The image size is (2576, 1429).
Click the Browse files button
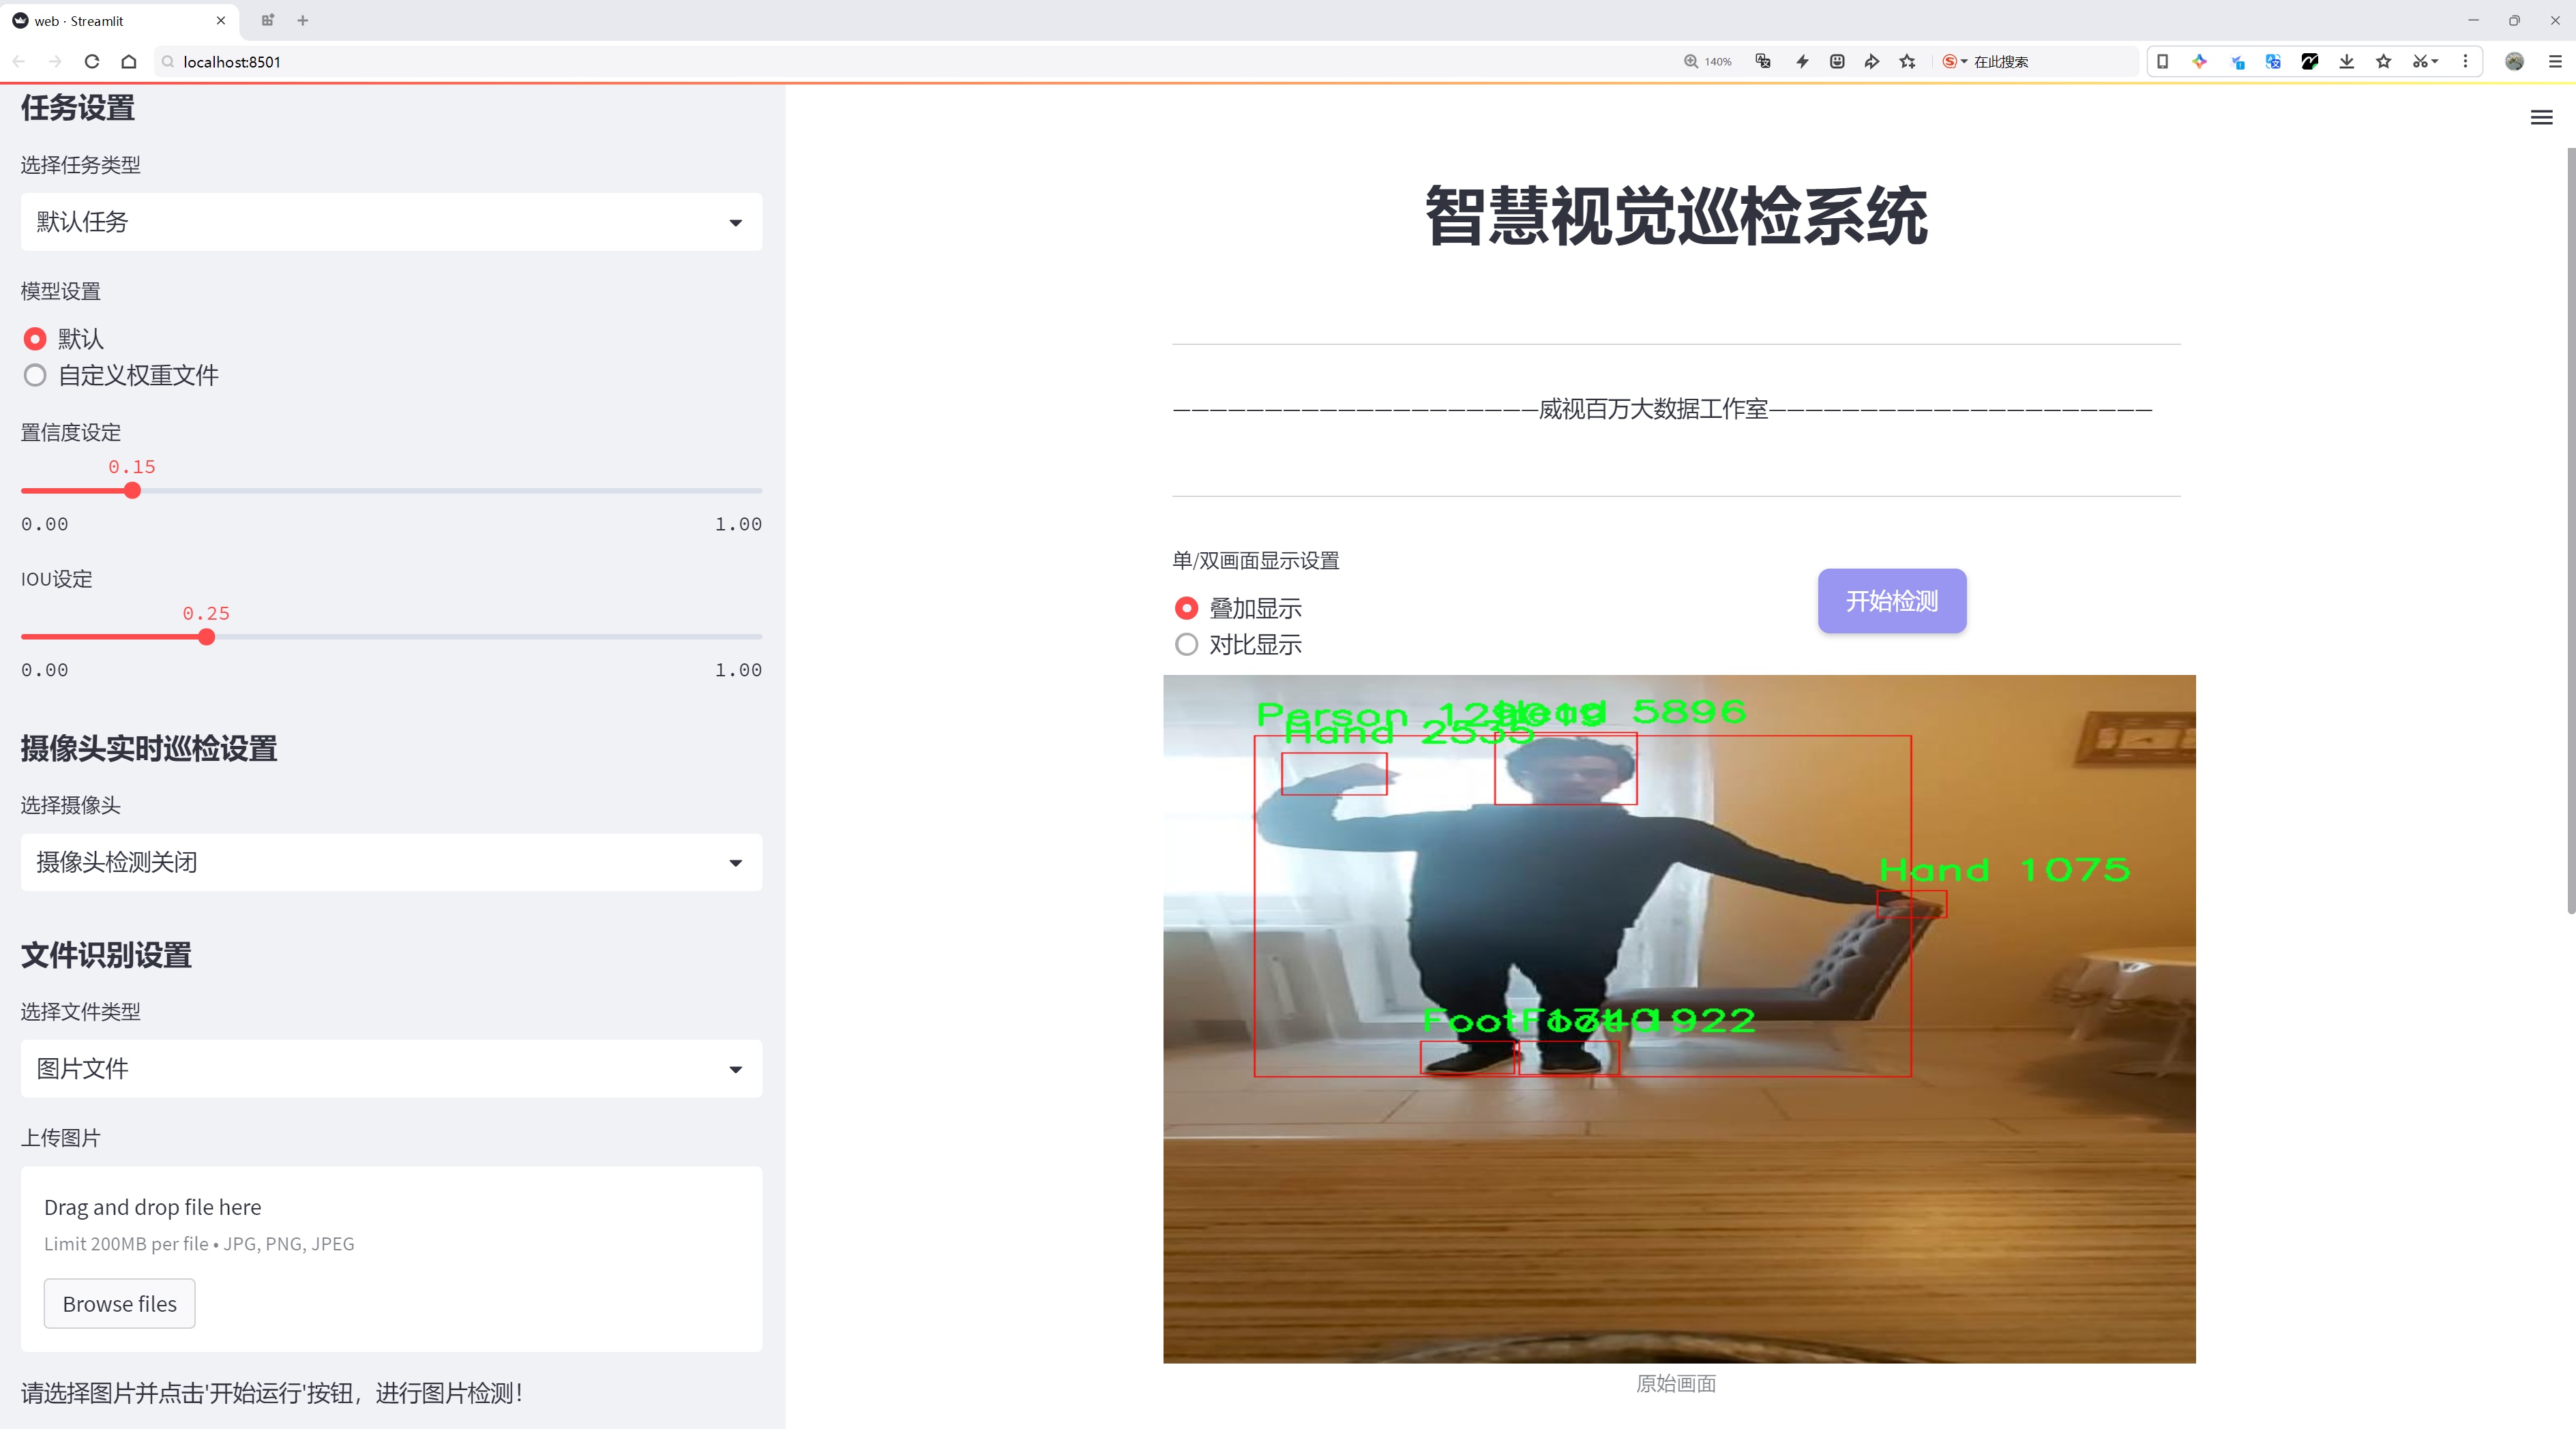tap(119, 1303)
